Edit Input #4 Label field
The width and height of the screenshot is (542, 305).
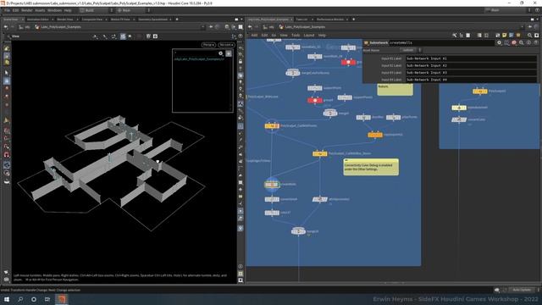tap(471, 80)
